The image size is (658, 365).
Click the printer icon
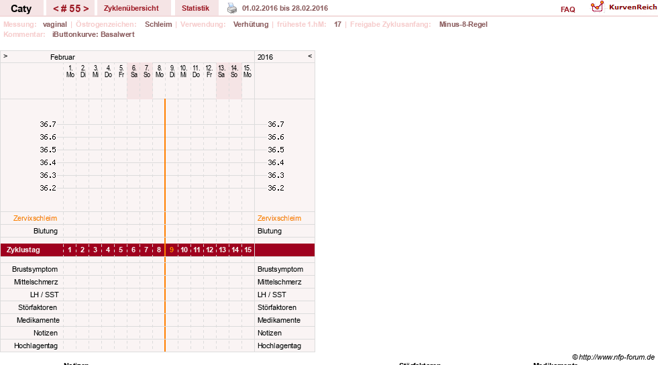pyautogui.click(x=232, y=8)
